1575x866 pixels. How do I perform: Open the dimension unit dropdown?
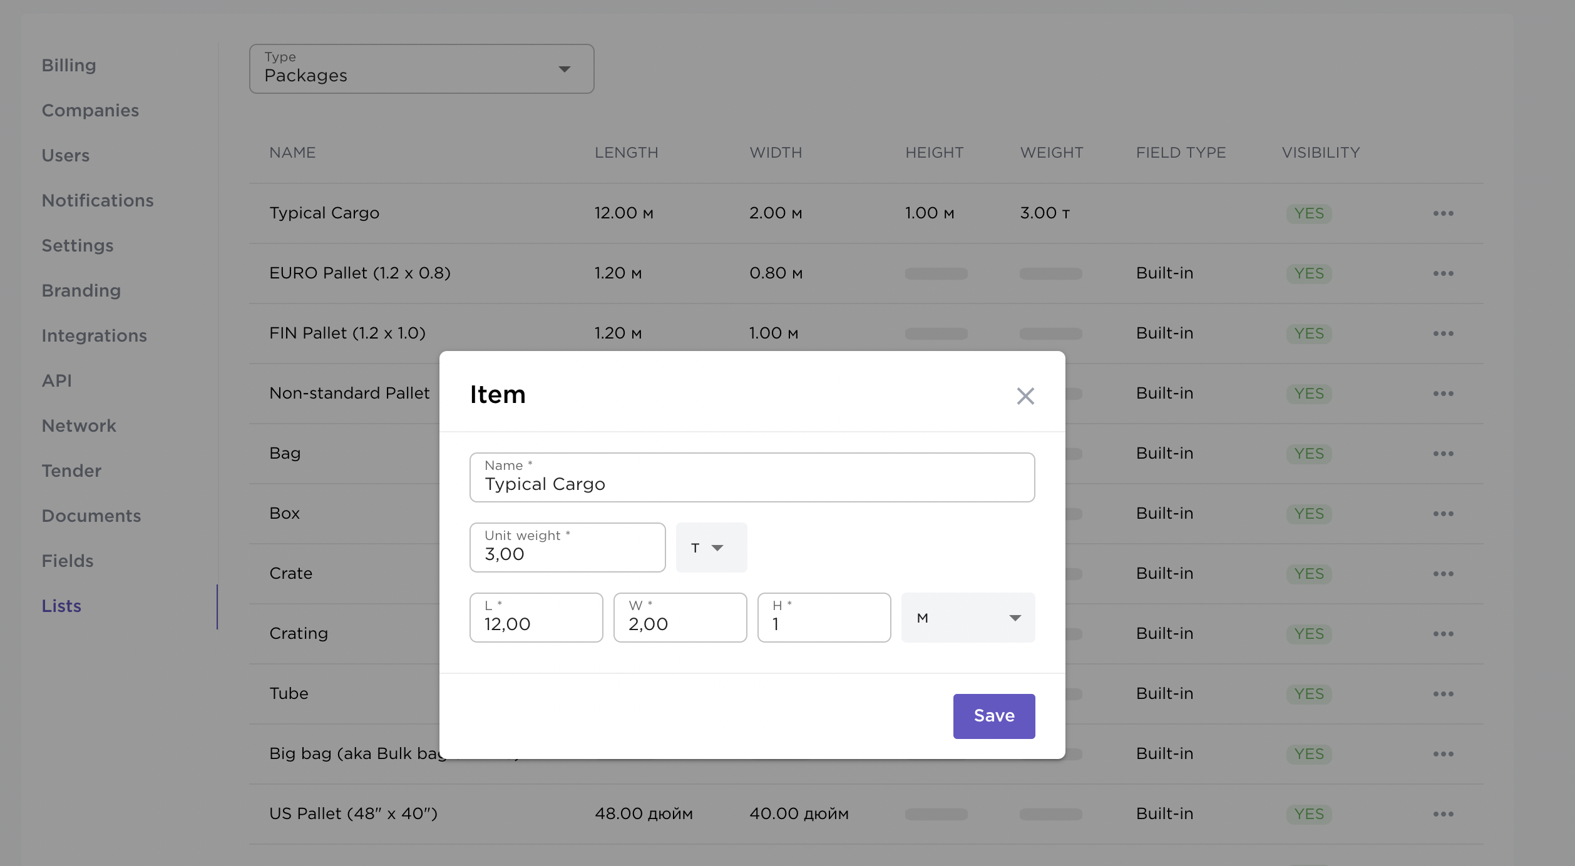pyautogui.click(x=968, y=617)
